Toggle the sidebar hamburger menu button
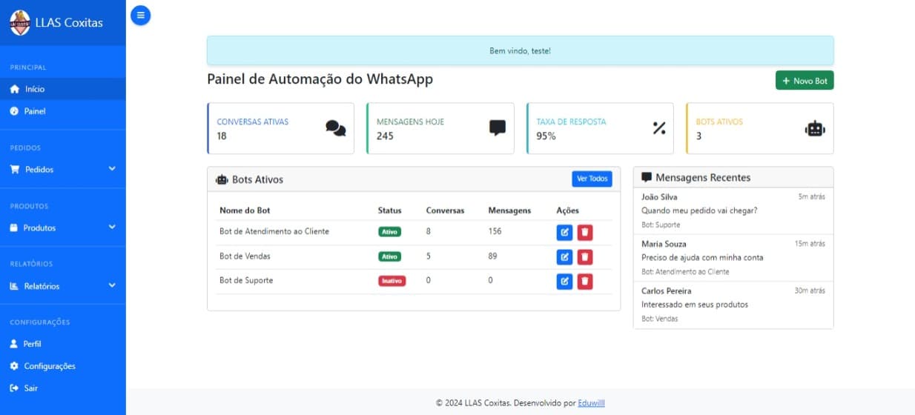The width and height of the screenshot is (915, 415). point(140,15)
